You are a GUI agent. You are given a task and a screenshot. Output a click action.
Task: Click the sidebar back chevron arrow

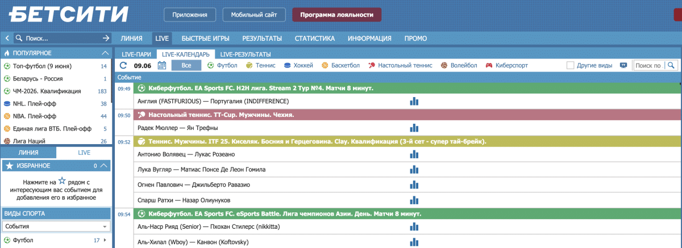point(7,39)
